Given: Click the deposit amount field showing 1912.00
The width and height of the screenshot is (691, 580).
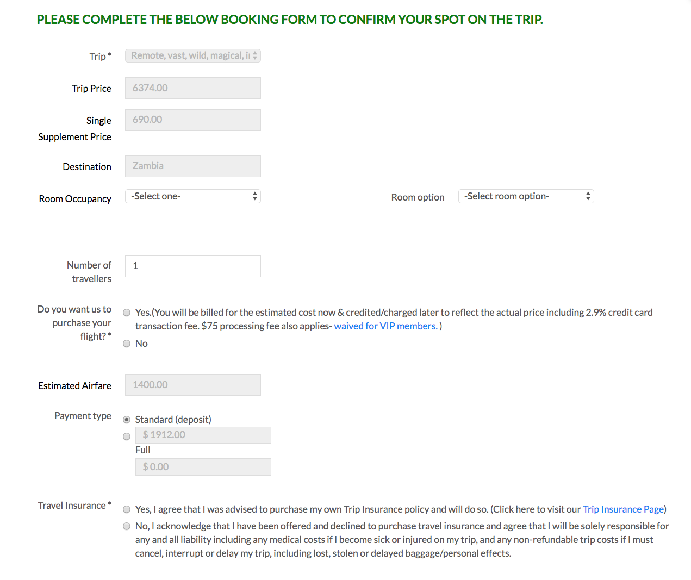Looking at the screenshot, I should pyautogui.click(x=203, y=435).
